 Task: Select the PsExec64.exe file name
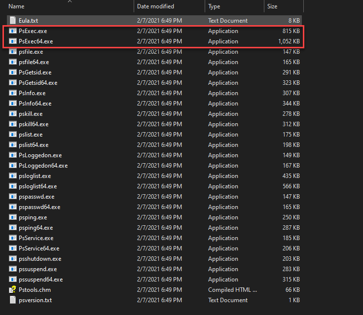36,41
